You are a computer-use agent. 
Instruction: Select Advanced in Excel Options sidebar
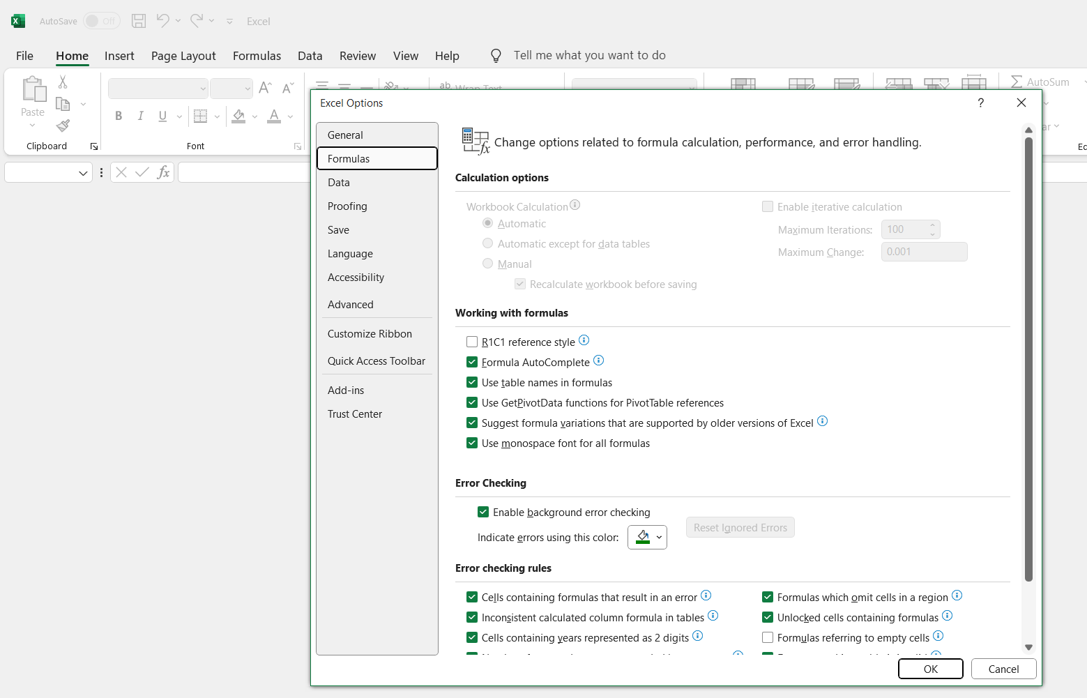pos(377,305)
